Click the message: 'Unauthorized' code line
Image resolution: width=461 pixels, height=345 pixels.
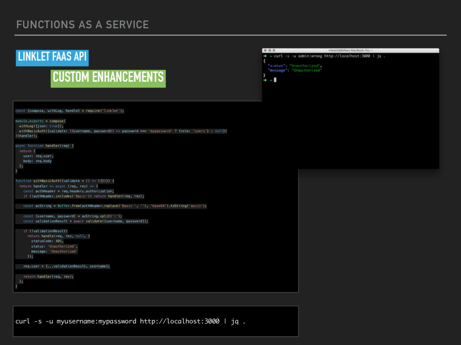(x=54, y=252)
